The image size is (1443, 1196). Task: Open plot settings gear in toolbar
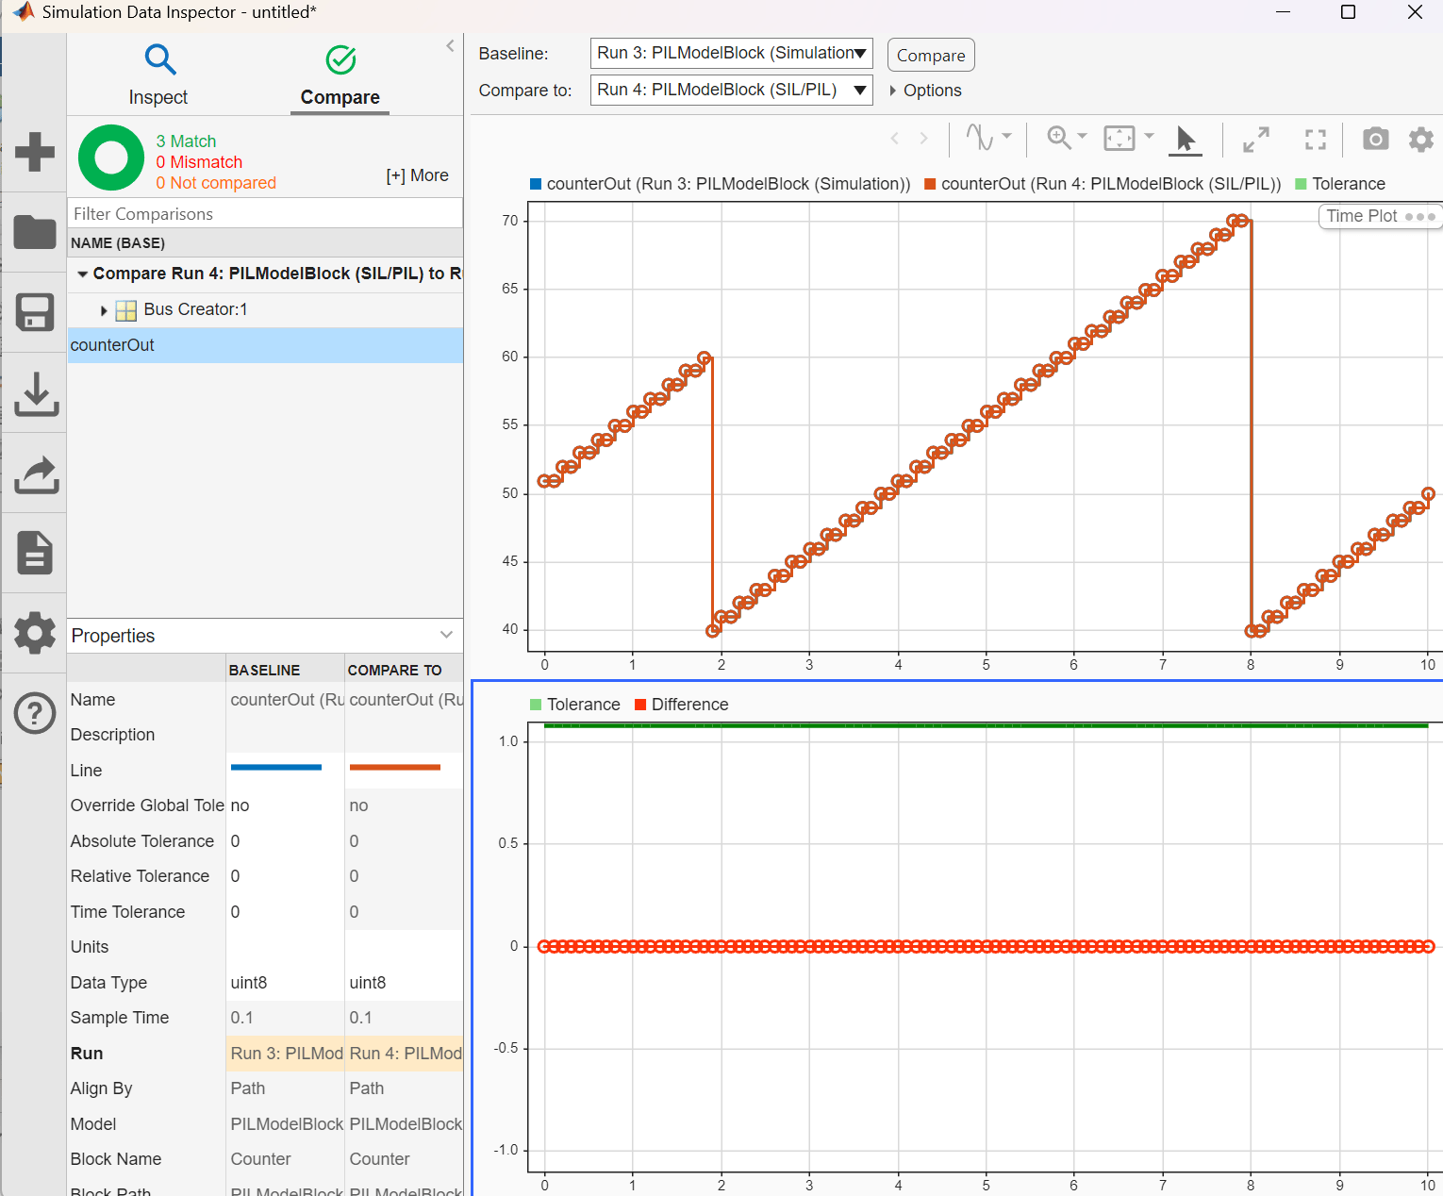(x=1420, y=140)
